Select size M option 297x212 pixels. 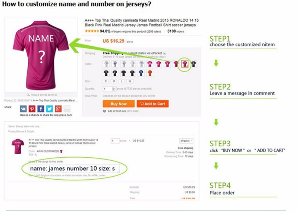[113, 81]
